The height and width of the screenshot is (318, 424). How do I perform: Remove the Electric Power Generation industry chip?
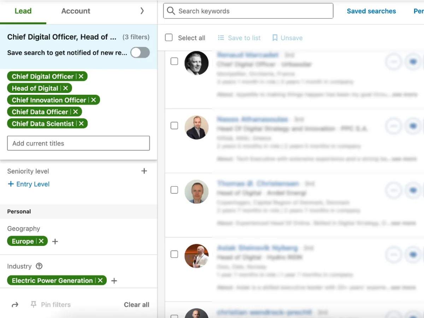click(100, 281)
